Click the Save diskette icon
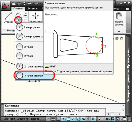 [24, 4]
